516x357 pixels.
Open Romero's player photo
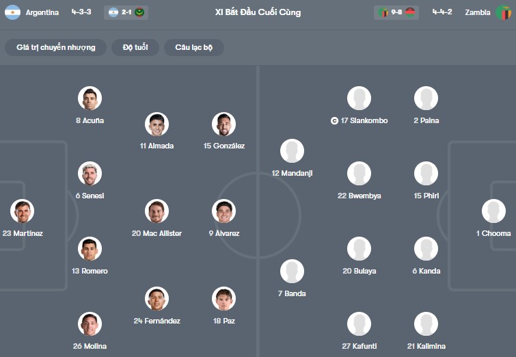point(90,249)
